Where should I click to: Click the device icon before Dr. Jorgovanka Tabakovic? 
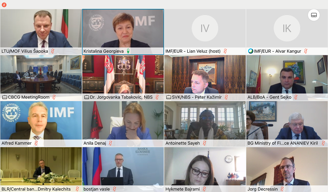click(87, 97)
